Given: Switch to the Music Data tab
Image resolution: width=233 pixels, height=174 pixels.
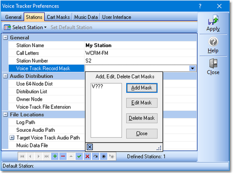Looking at the screenshot, I should [x=86, y=17].
